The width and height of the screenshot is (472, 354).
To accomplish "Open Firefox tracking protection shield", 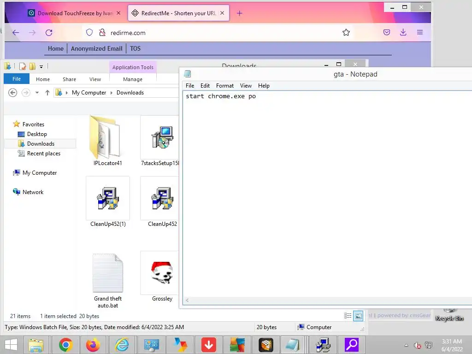I will 89,33.
